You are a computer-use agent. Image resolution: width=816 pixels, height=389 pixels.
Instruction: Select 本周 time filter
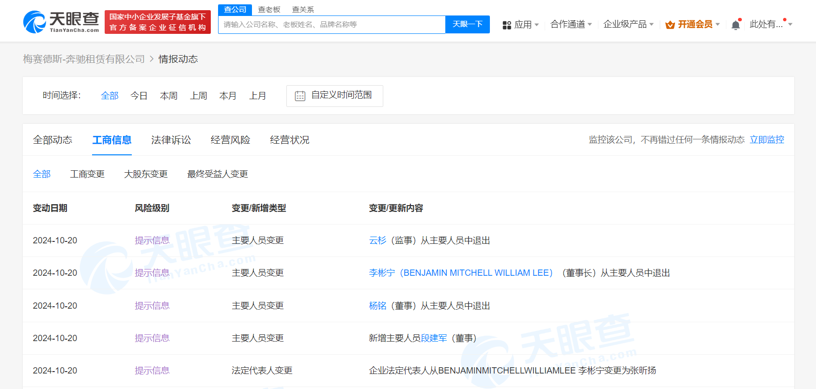click(x=169, y=96)
